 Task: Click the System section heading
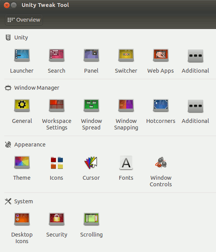[x=24, y=201]
